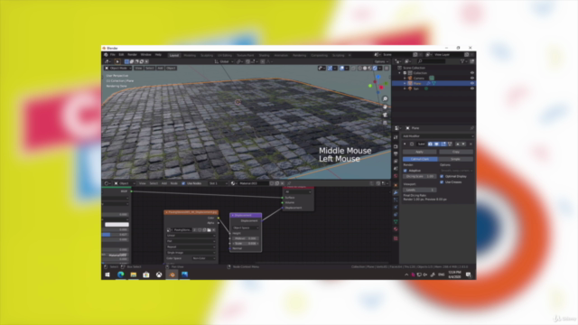
Task: Toggle the X-ray icon in viewport header
Action: (353, 69)
